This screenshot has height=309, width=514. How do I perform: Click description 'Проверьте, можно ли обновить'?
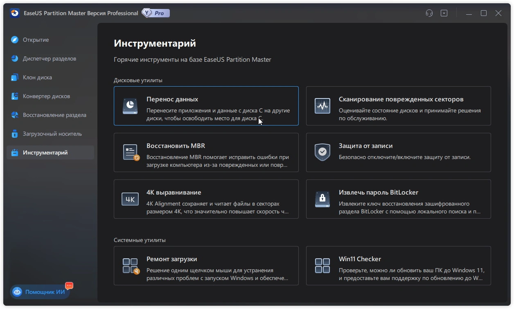(x=412, y=274)
